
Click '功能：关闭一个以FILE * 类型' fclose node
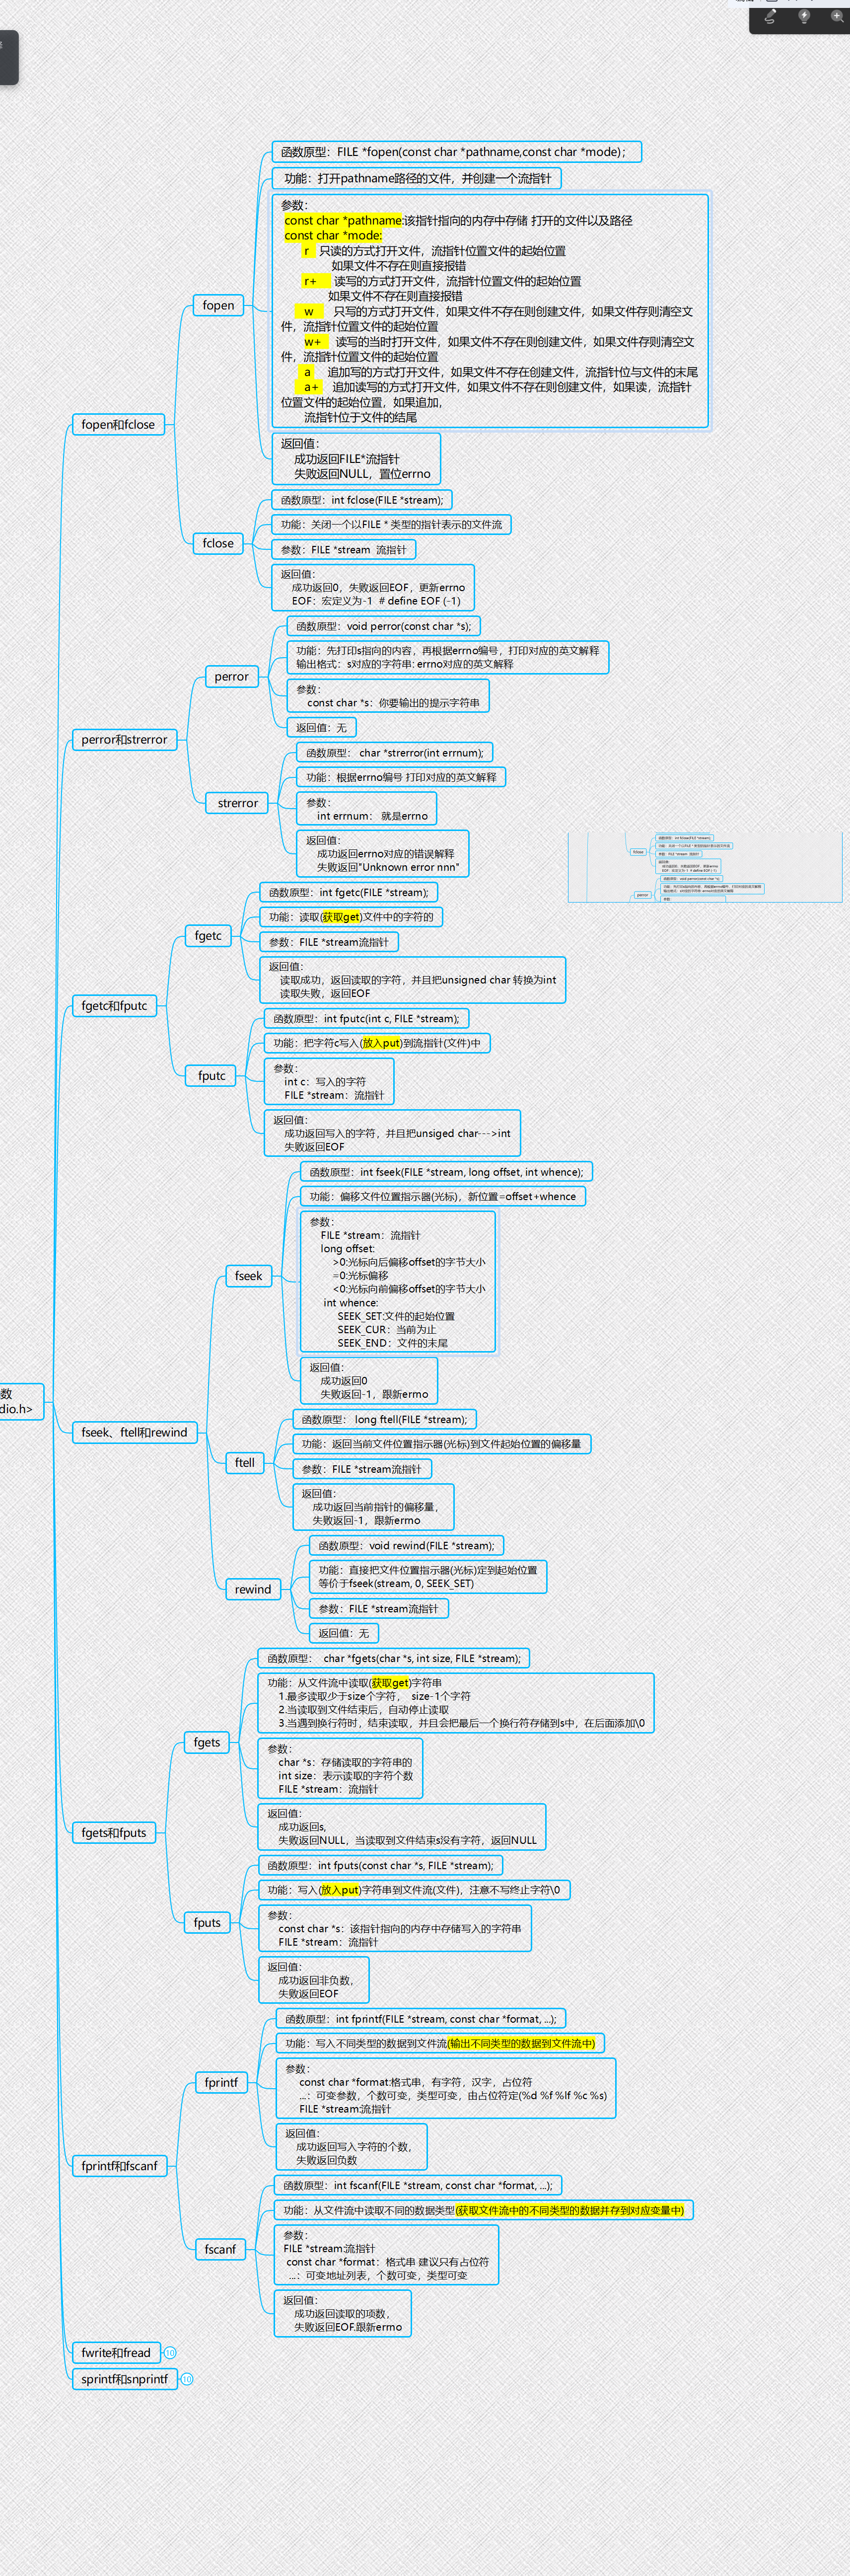(x=391, y=524)
